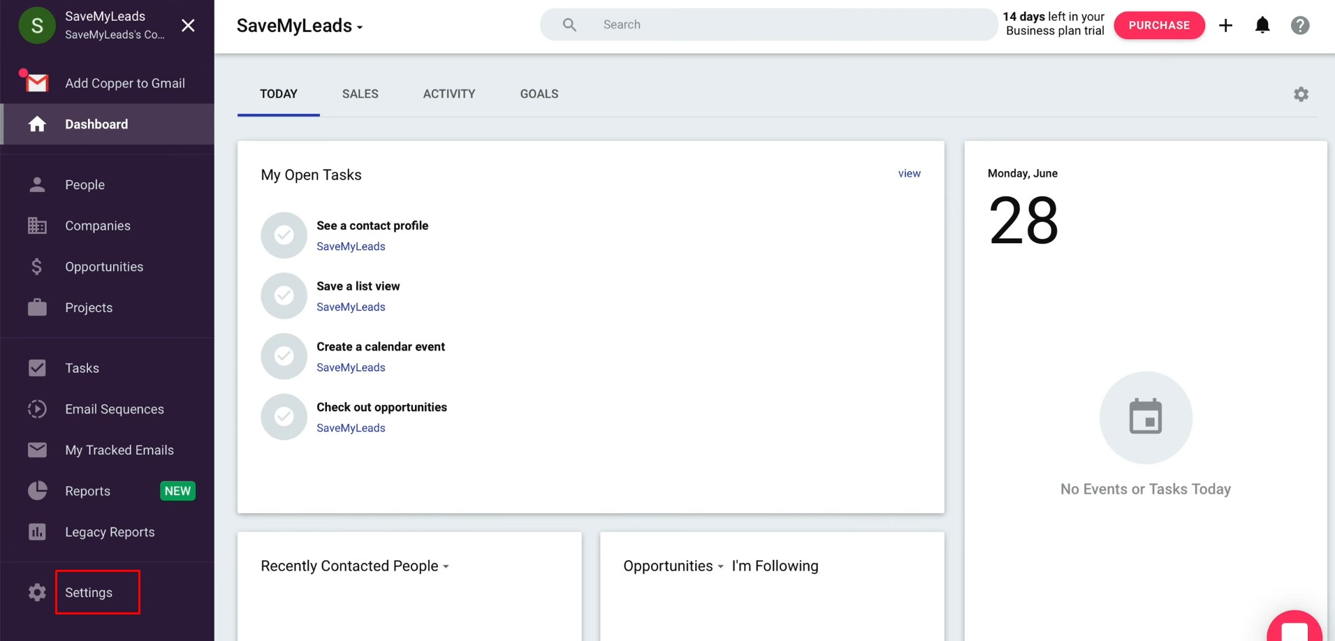Open See a contact profile task

[372, 226]
